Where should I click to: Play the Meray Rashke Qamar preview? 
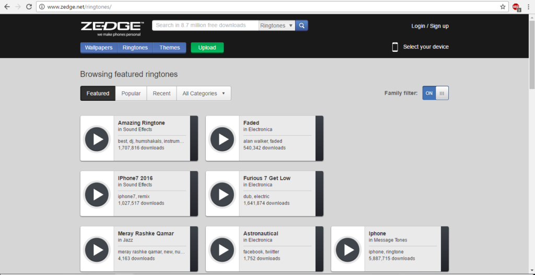click(x=97, y=250)
